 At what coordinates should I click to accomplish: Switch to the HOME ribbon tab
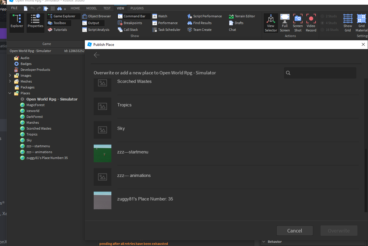tap(75, 8)
